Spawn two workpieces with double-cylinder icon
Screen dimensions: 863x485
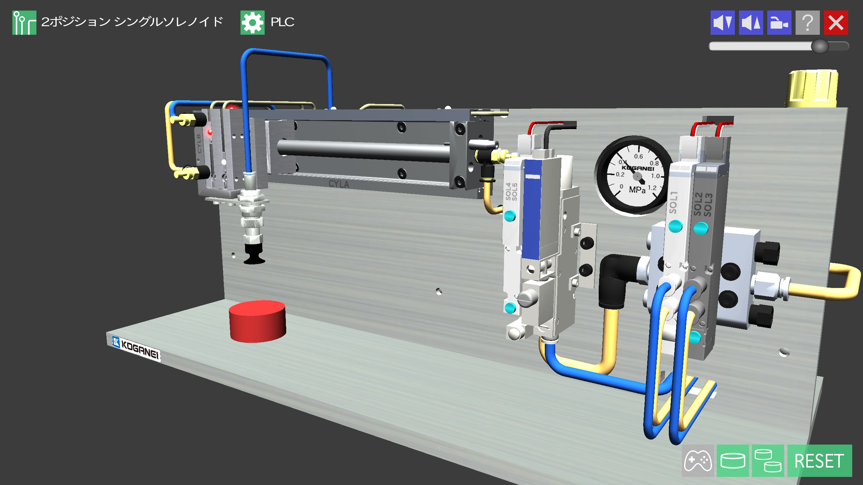pyautogui.click(x=768, y=460)
